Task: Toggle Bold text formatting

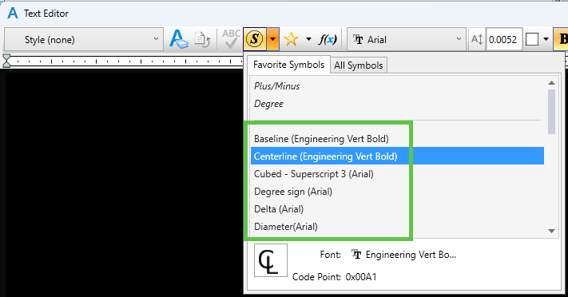Action: (x=561, y=39)
